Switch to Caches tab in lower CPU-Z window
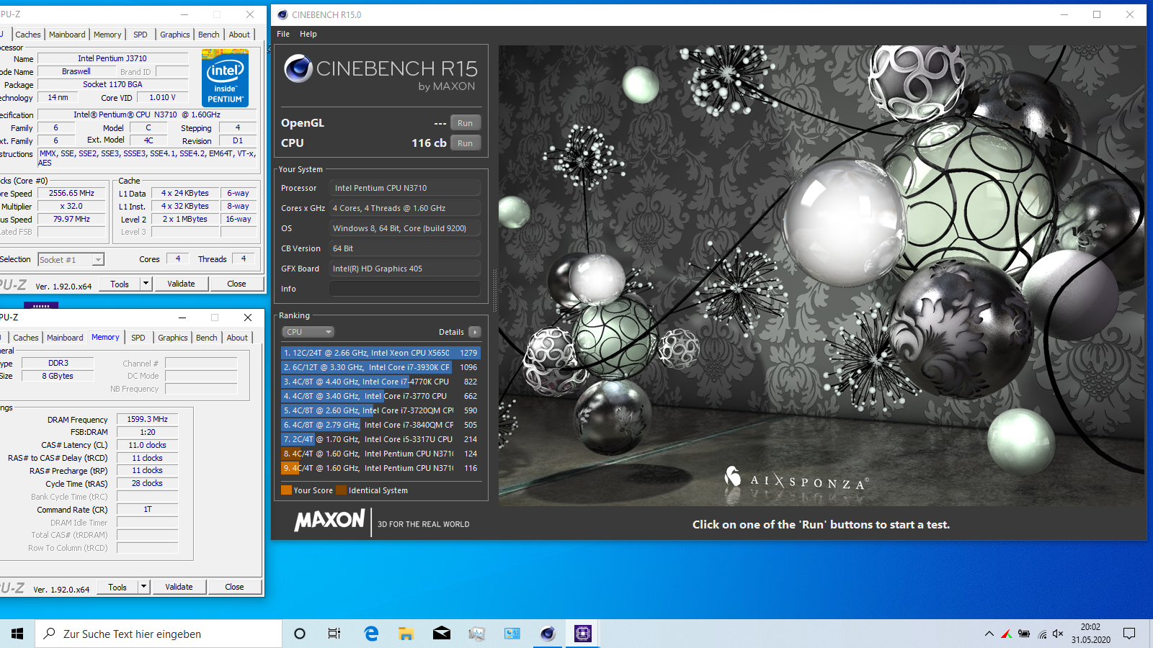This screenshot has width=1153, height=648. (x=26, y=338)
